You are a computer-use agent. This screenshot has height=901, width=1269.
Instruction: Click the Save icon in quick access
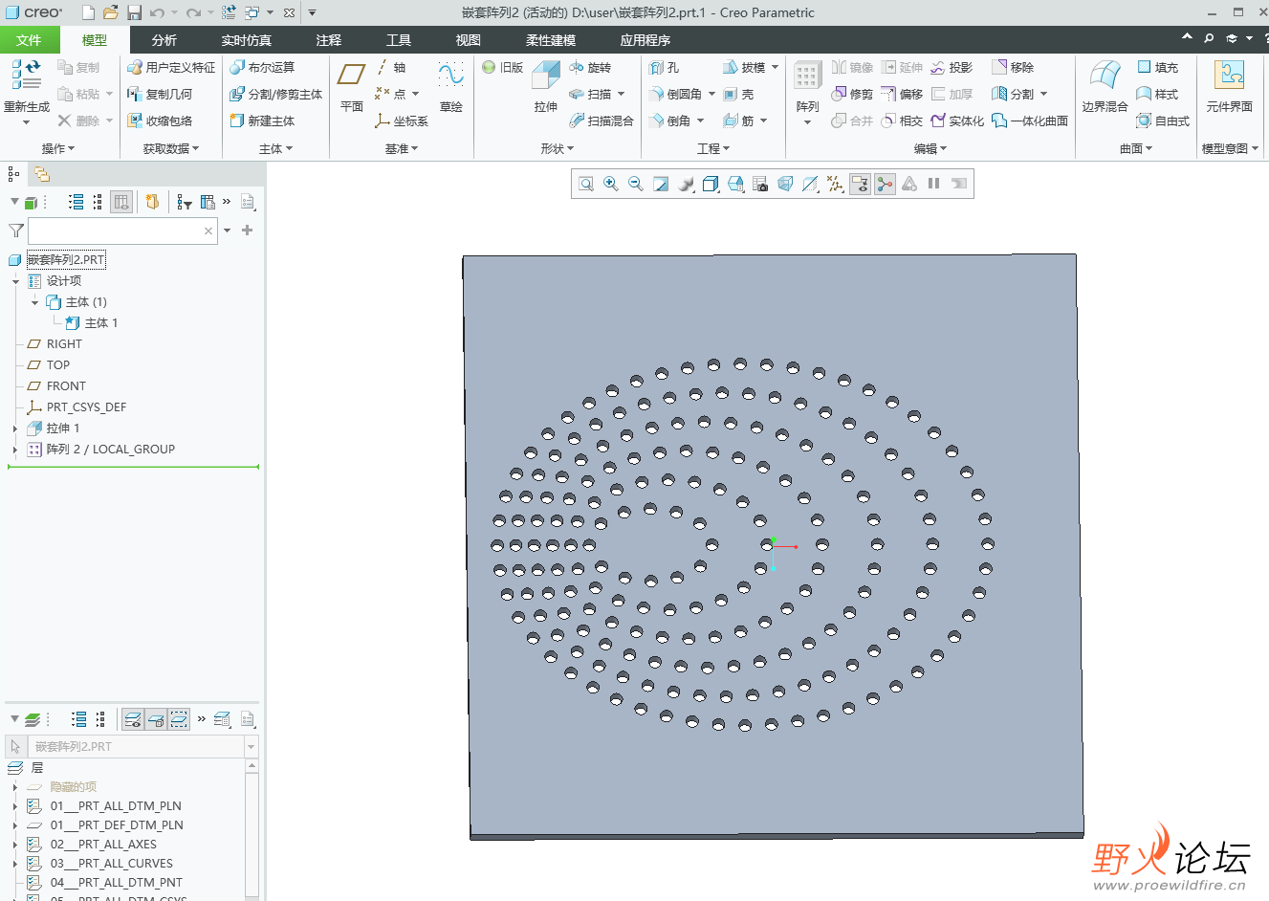[x=135, y=12]
